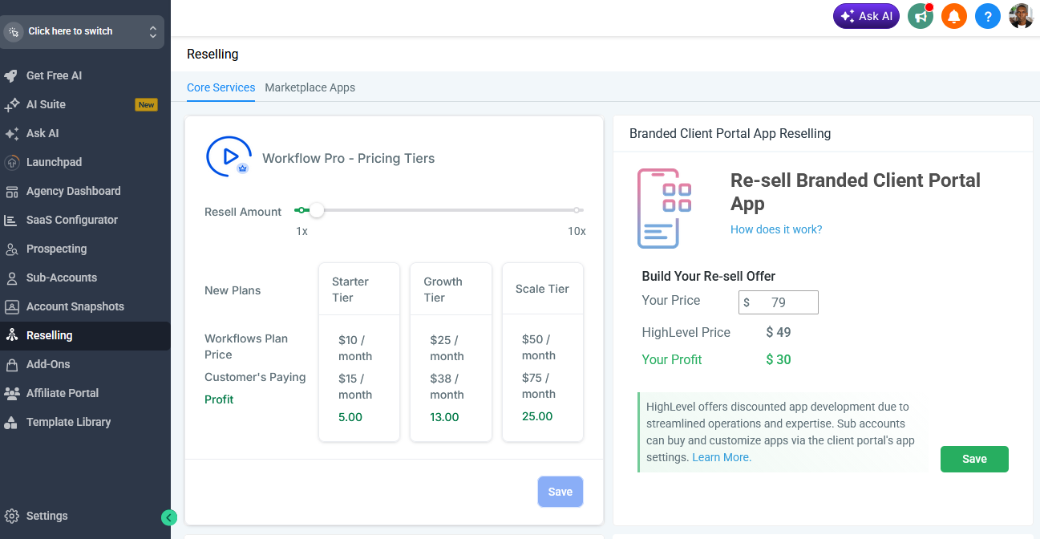1040x539 pixels.
Task: Click the Workflow Pro play logo icon
Action: [229, 156]
